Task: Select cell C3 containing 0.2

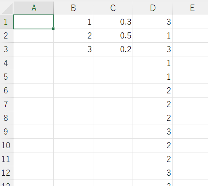Action: [113, 50]
